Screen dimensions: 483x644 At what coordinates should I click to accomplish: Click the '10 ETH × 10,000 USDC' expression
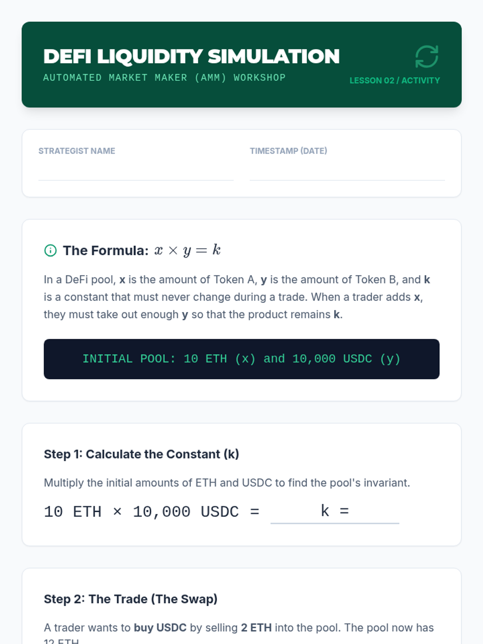pos(141,512)
